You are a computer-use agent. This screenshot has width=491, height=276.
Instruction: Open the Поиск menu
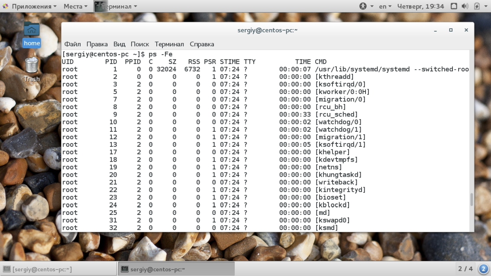139,44
